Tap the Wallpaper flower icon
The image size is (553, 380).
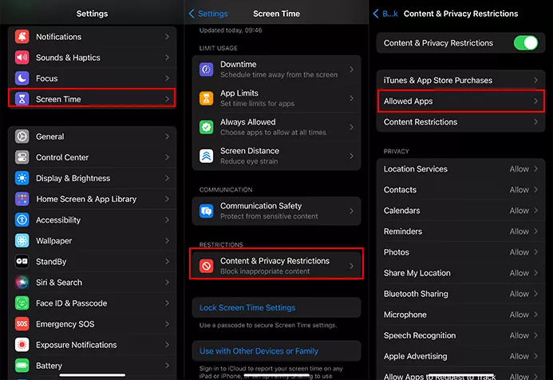pyautogui.click(x=22, y=240)
